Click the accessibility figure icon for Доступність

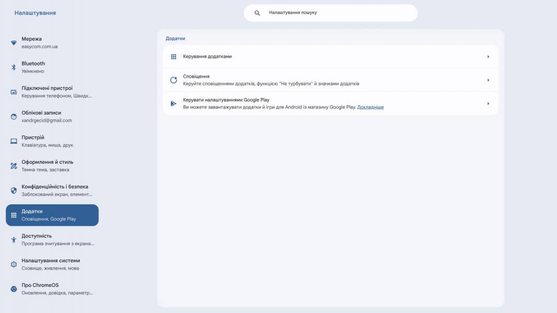click(x=14, y=239)
